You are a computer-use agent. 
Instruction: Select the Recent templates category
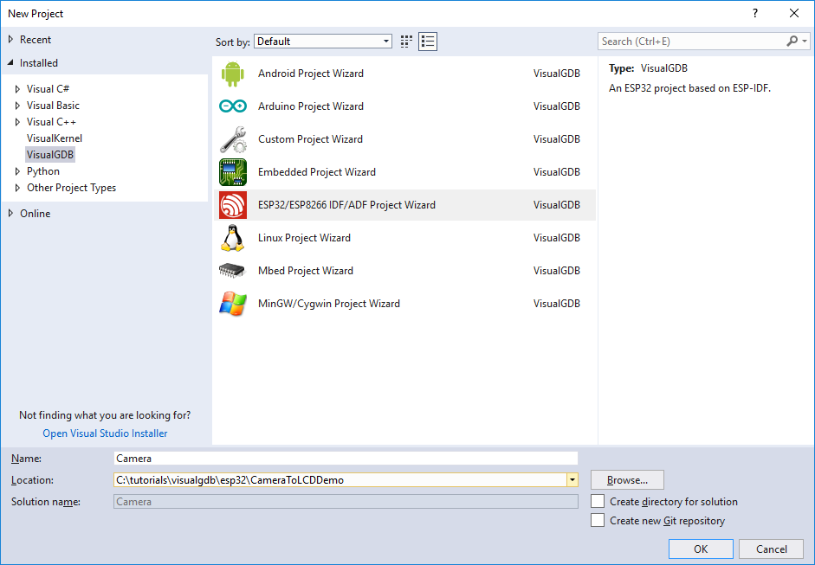pos(36,40)
